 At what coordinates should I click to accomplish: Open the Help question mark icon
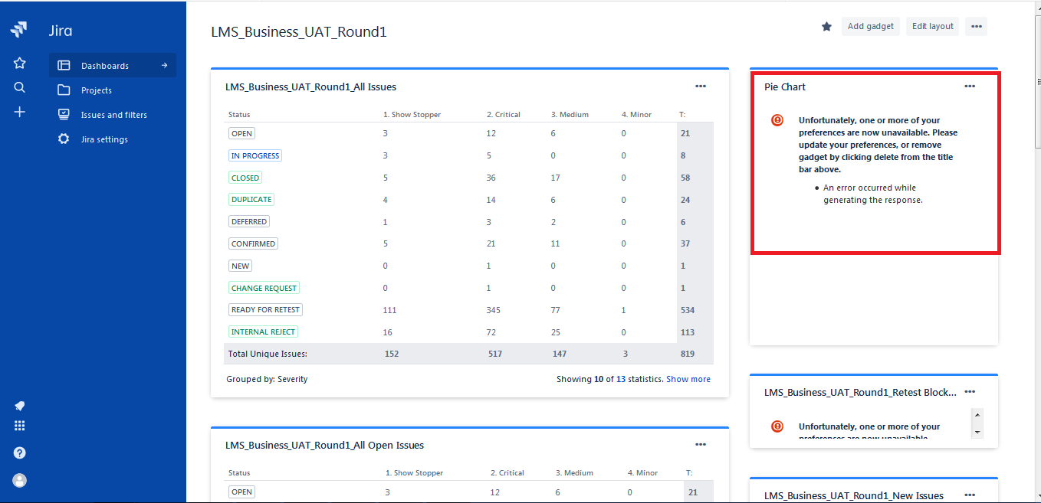[x=20, y=452]
